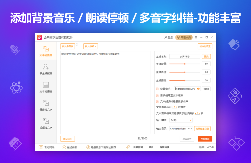Image resolution: width=251 pixels, height=163 pixels.
Task: Click the 录音 link
Action: point(151,147)
